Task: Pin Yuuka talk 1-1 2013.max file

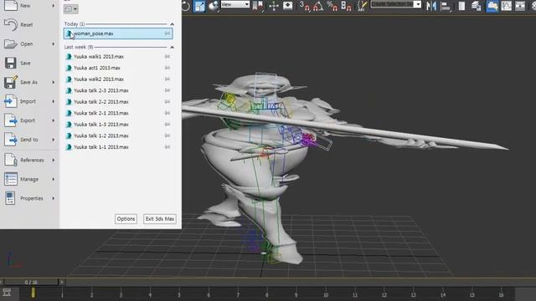Action: [x=167, y=147]
